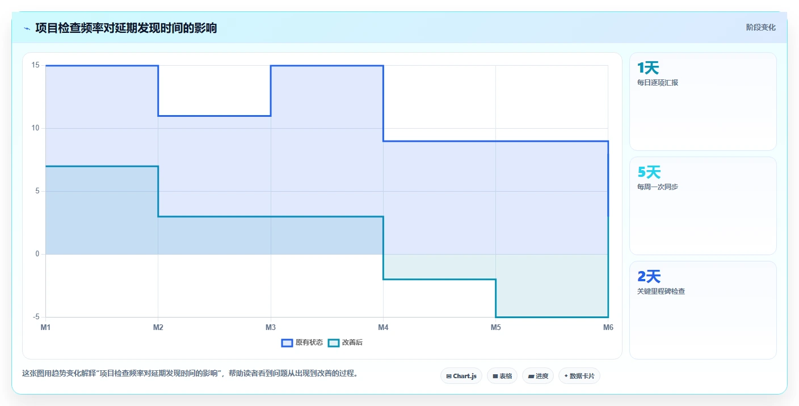Toggle the 改善后 legend entry

coord(345,342)
